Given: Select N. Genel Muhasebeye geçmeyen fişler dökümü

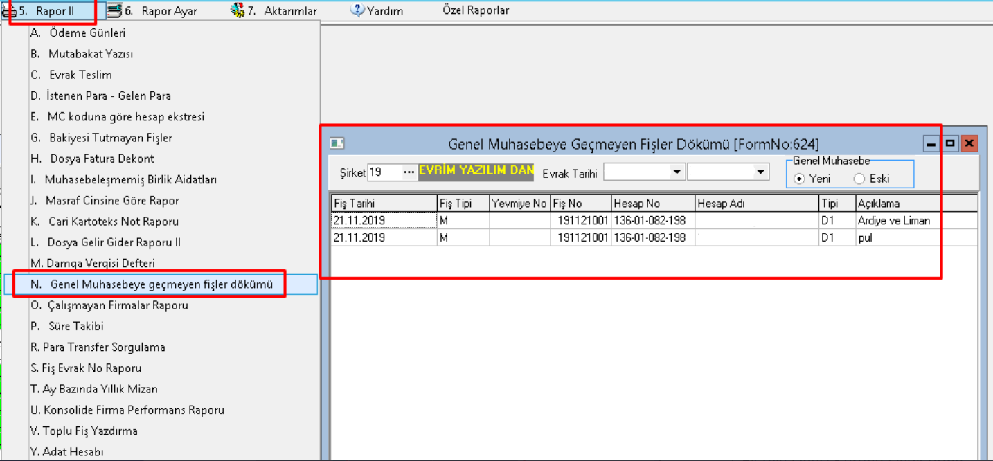Looking at the screenshot, I should 161,284.
